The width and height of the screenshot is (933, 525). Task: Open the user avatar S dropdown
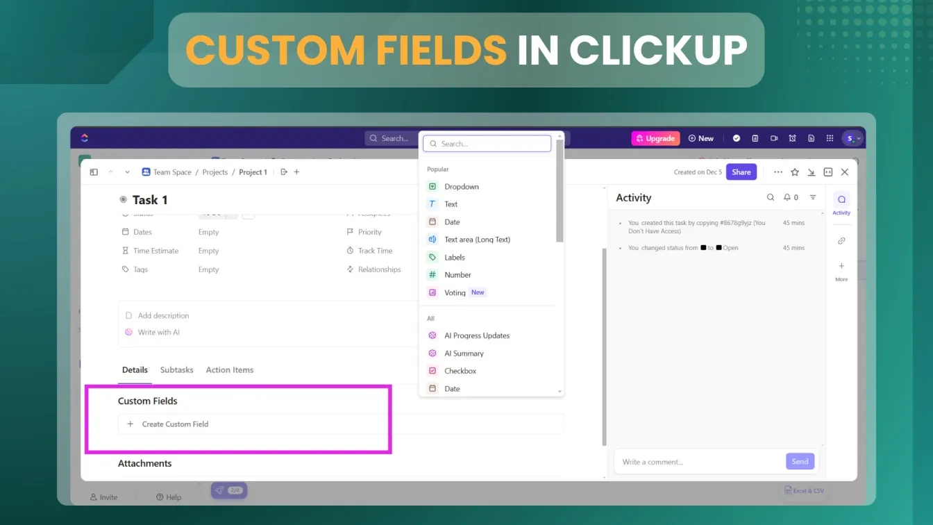(852, 138)
